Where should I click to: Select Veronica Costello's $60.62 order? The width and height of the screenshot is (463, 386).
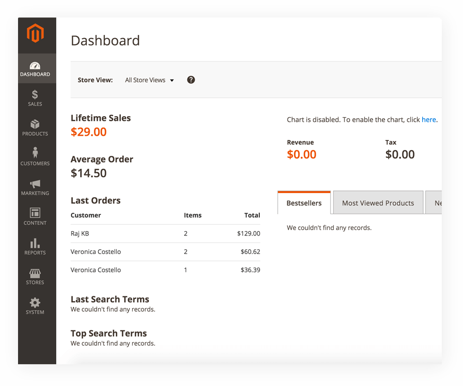click(95, 251)
